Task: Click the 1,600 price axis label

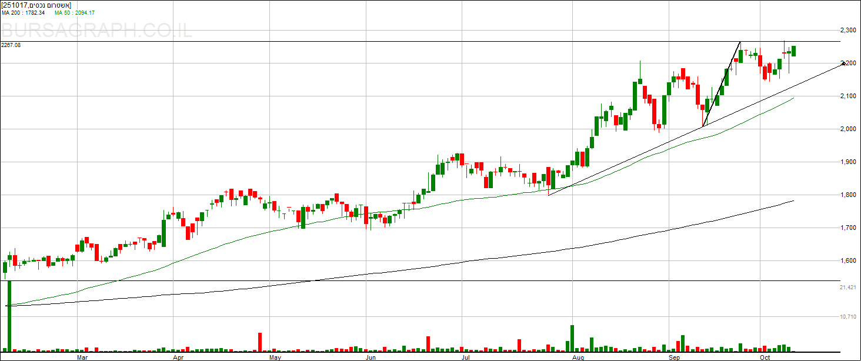Action: click(x=847, y=260)
